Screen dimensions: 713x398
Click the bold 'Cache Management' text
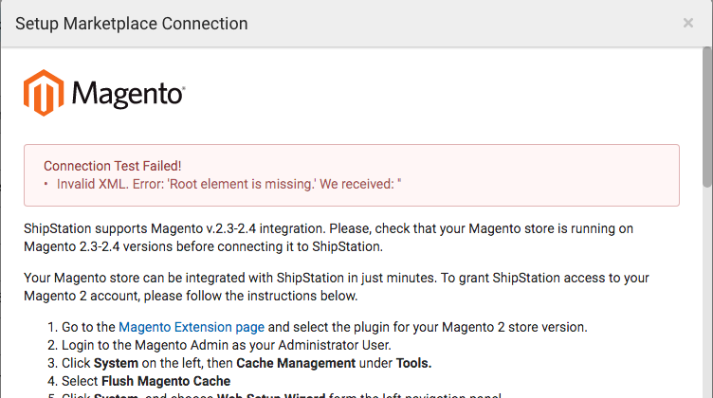tap(294, 363)
